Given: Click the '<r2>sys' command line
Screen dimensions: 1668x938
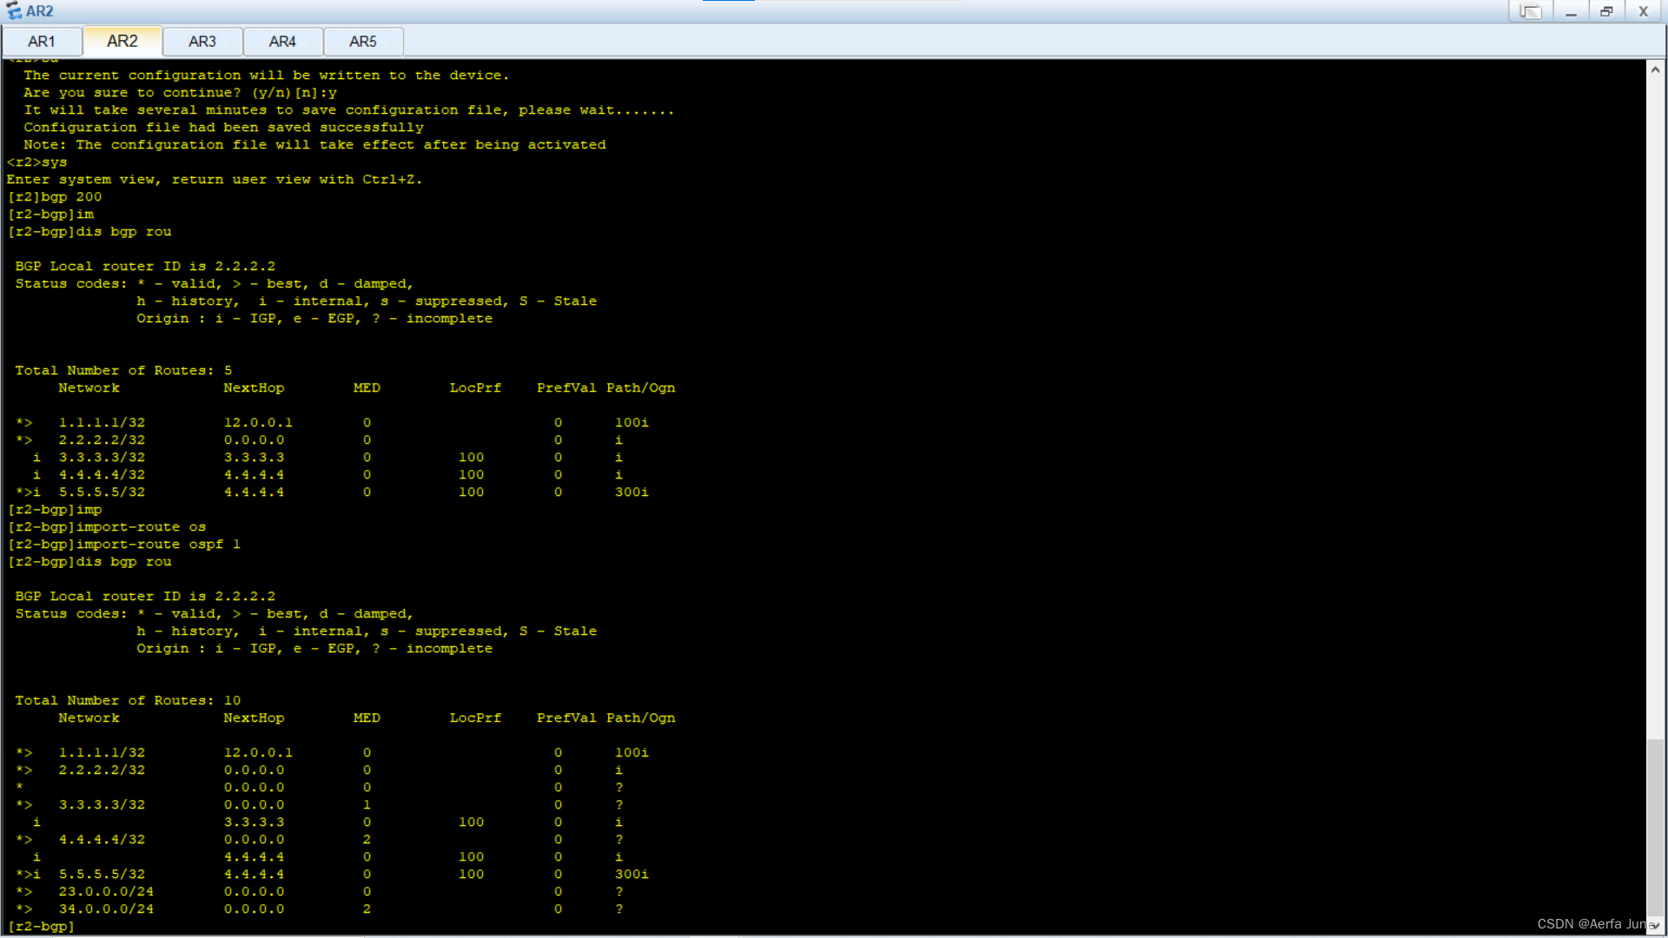Looking at the screenshot, I should 36,162.
